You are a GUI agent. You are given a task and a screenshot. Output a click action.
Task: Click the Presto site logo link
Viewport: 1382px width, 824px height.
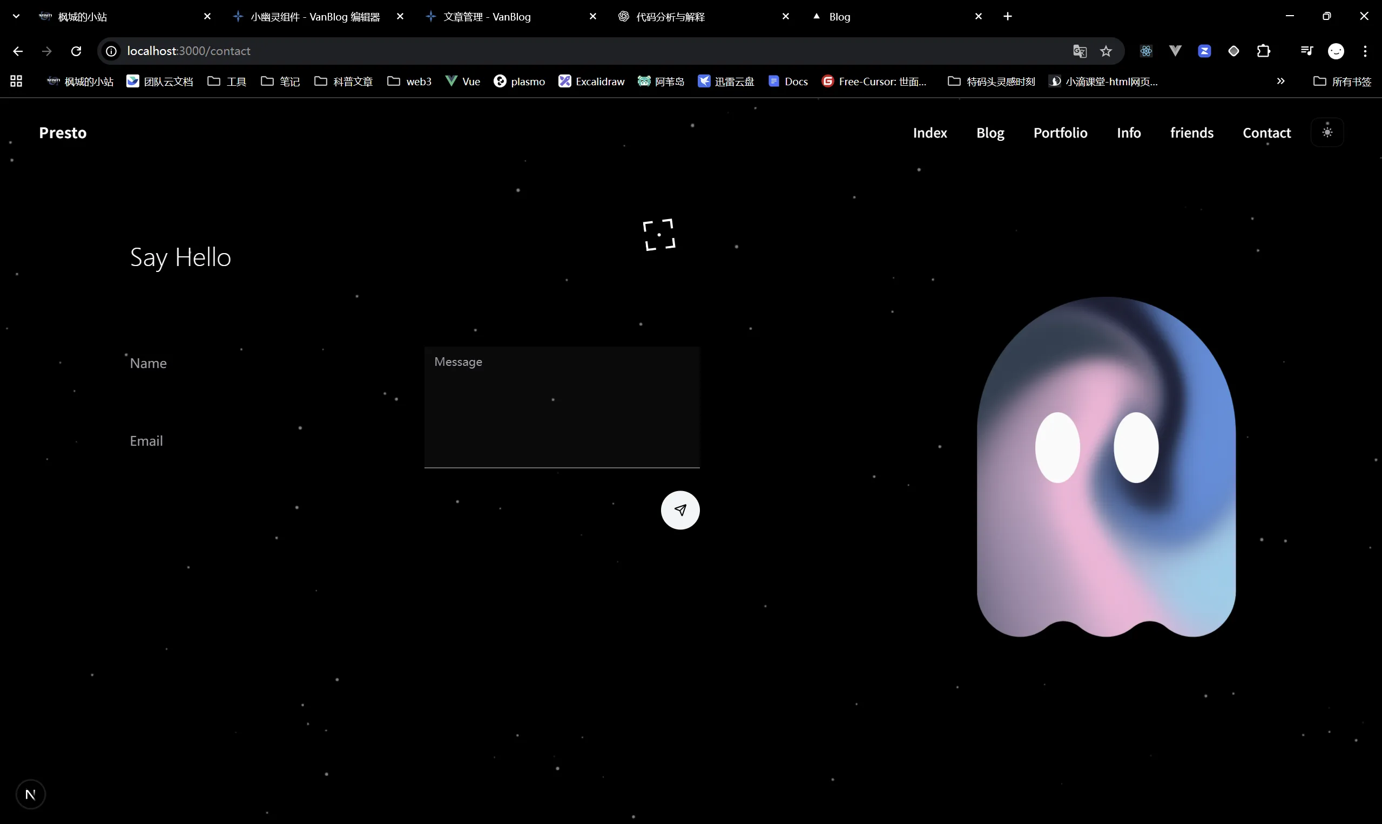(63, 133)
